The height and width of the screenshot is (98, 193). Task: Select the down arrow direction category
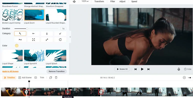coord(47,33)
